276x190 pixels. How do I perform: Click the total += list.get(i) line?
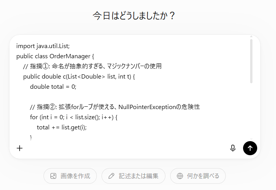(62, 127)
